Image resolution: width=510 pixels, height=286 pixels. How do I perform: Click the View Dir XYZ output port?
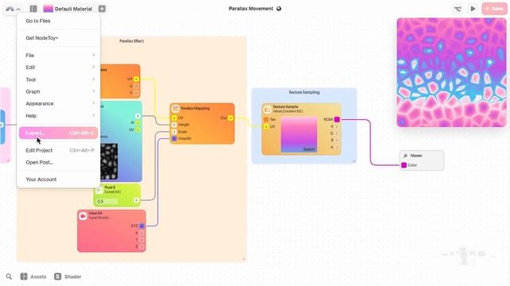click(142, 226)
